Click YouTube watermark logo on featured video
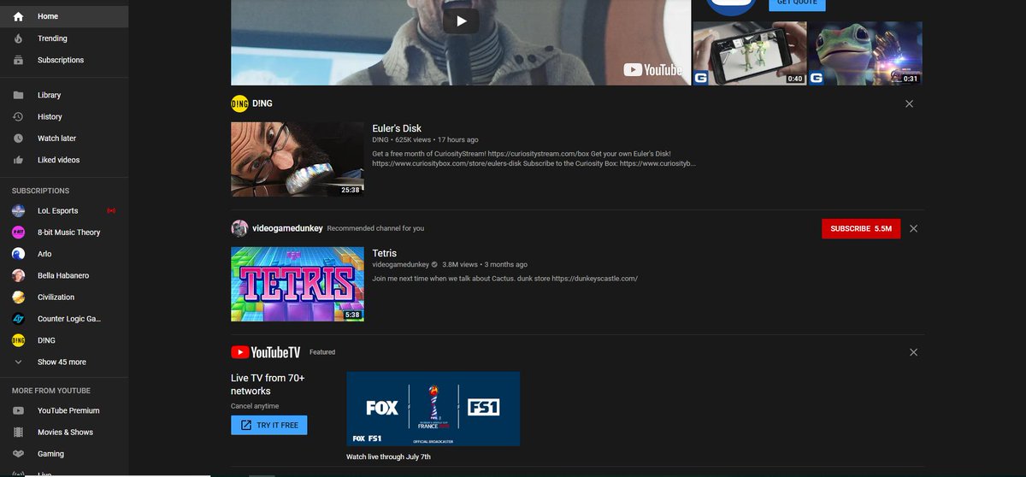This screenshot has width=1026, height=477. click(653, 70)
